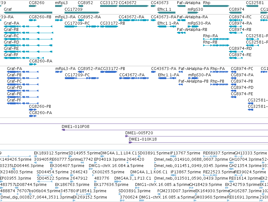This screenshot has width=268, height=202.
Task: Select BAC clone DME1-010P08
Action: [76, 127]
